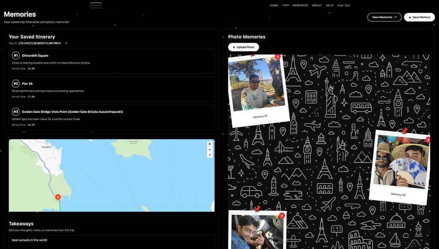The height and width of the screenshot is (249, 439).
Task: Delete the third photo using red X
Action: pos(282,216)
